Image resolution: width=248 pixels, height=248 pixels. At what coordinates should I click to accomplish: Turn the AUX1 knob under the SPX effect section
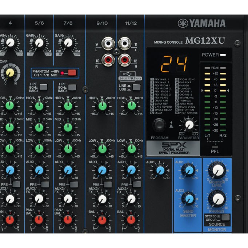tap(160, 170)
